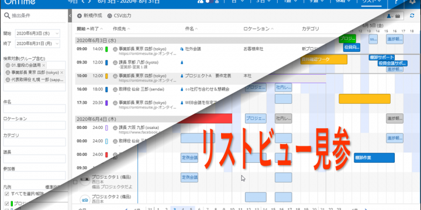Click into the ロケーション filter input field
421x210 pixels.
(34, 125)
